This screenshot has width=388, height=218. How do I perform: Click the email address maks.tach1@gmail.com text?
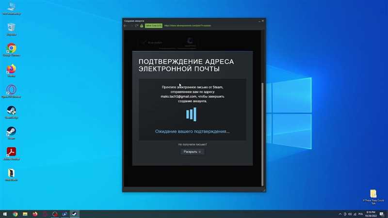click(x=178, y=96)
